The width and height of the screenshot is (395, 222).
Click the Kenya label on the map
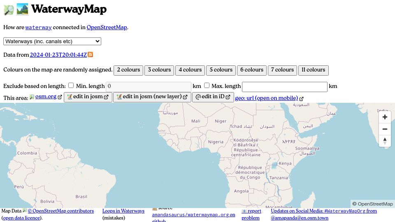[285, 163]
